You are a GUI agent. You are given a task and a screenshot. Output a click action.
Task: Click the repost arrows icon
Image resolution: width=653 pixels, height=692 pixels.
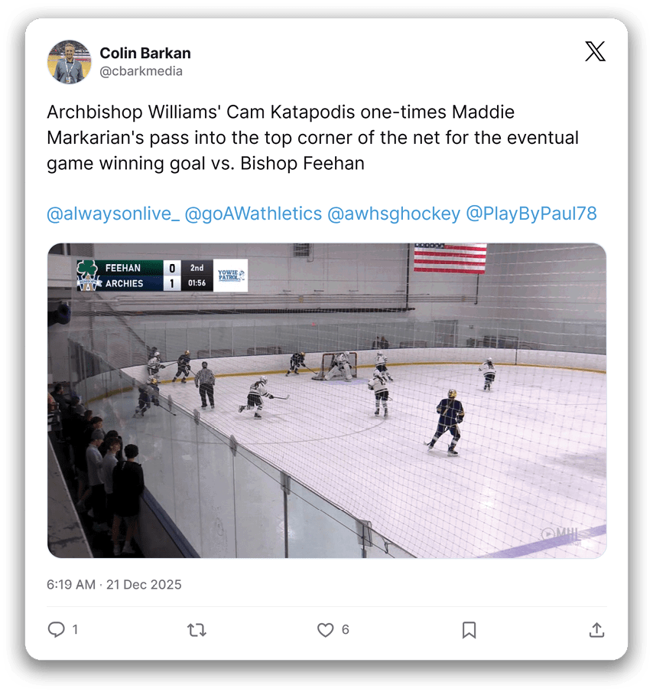197,629
